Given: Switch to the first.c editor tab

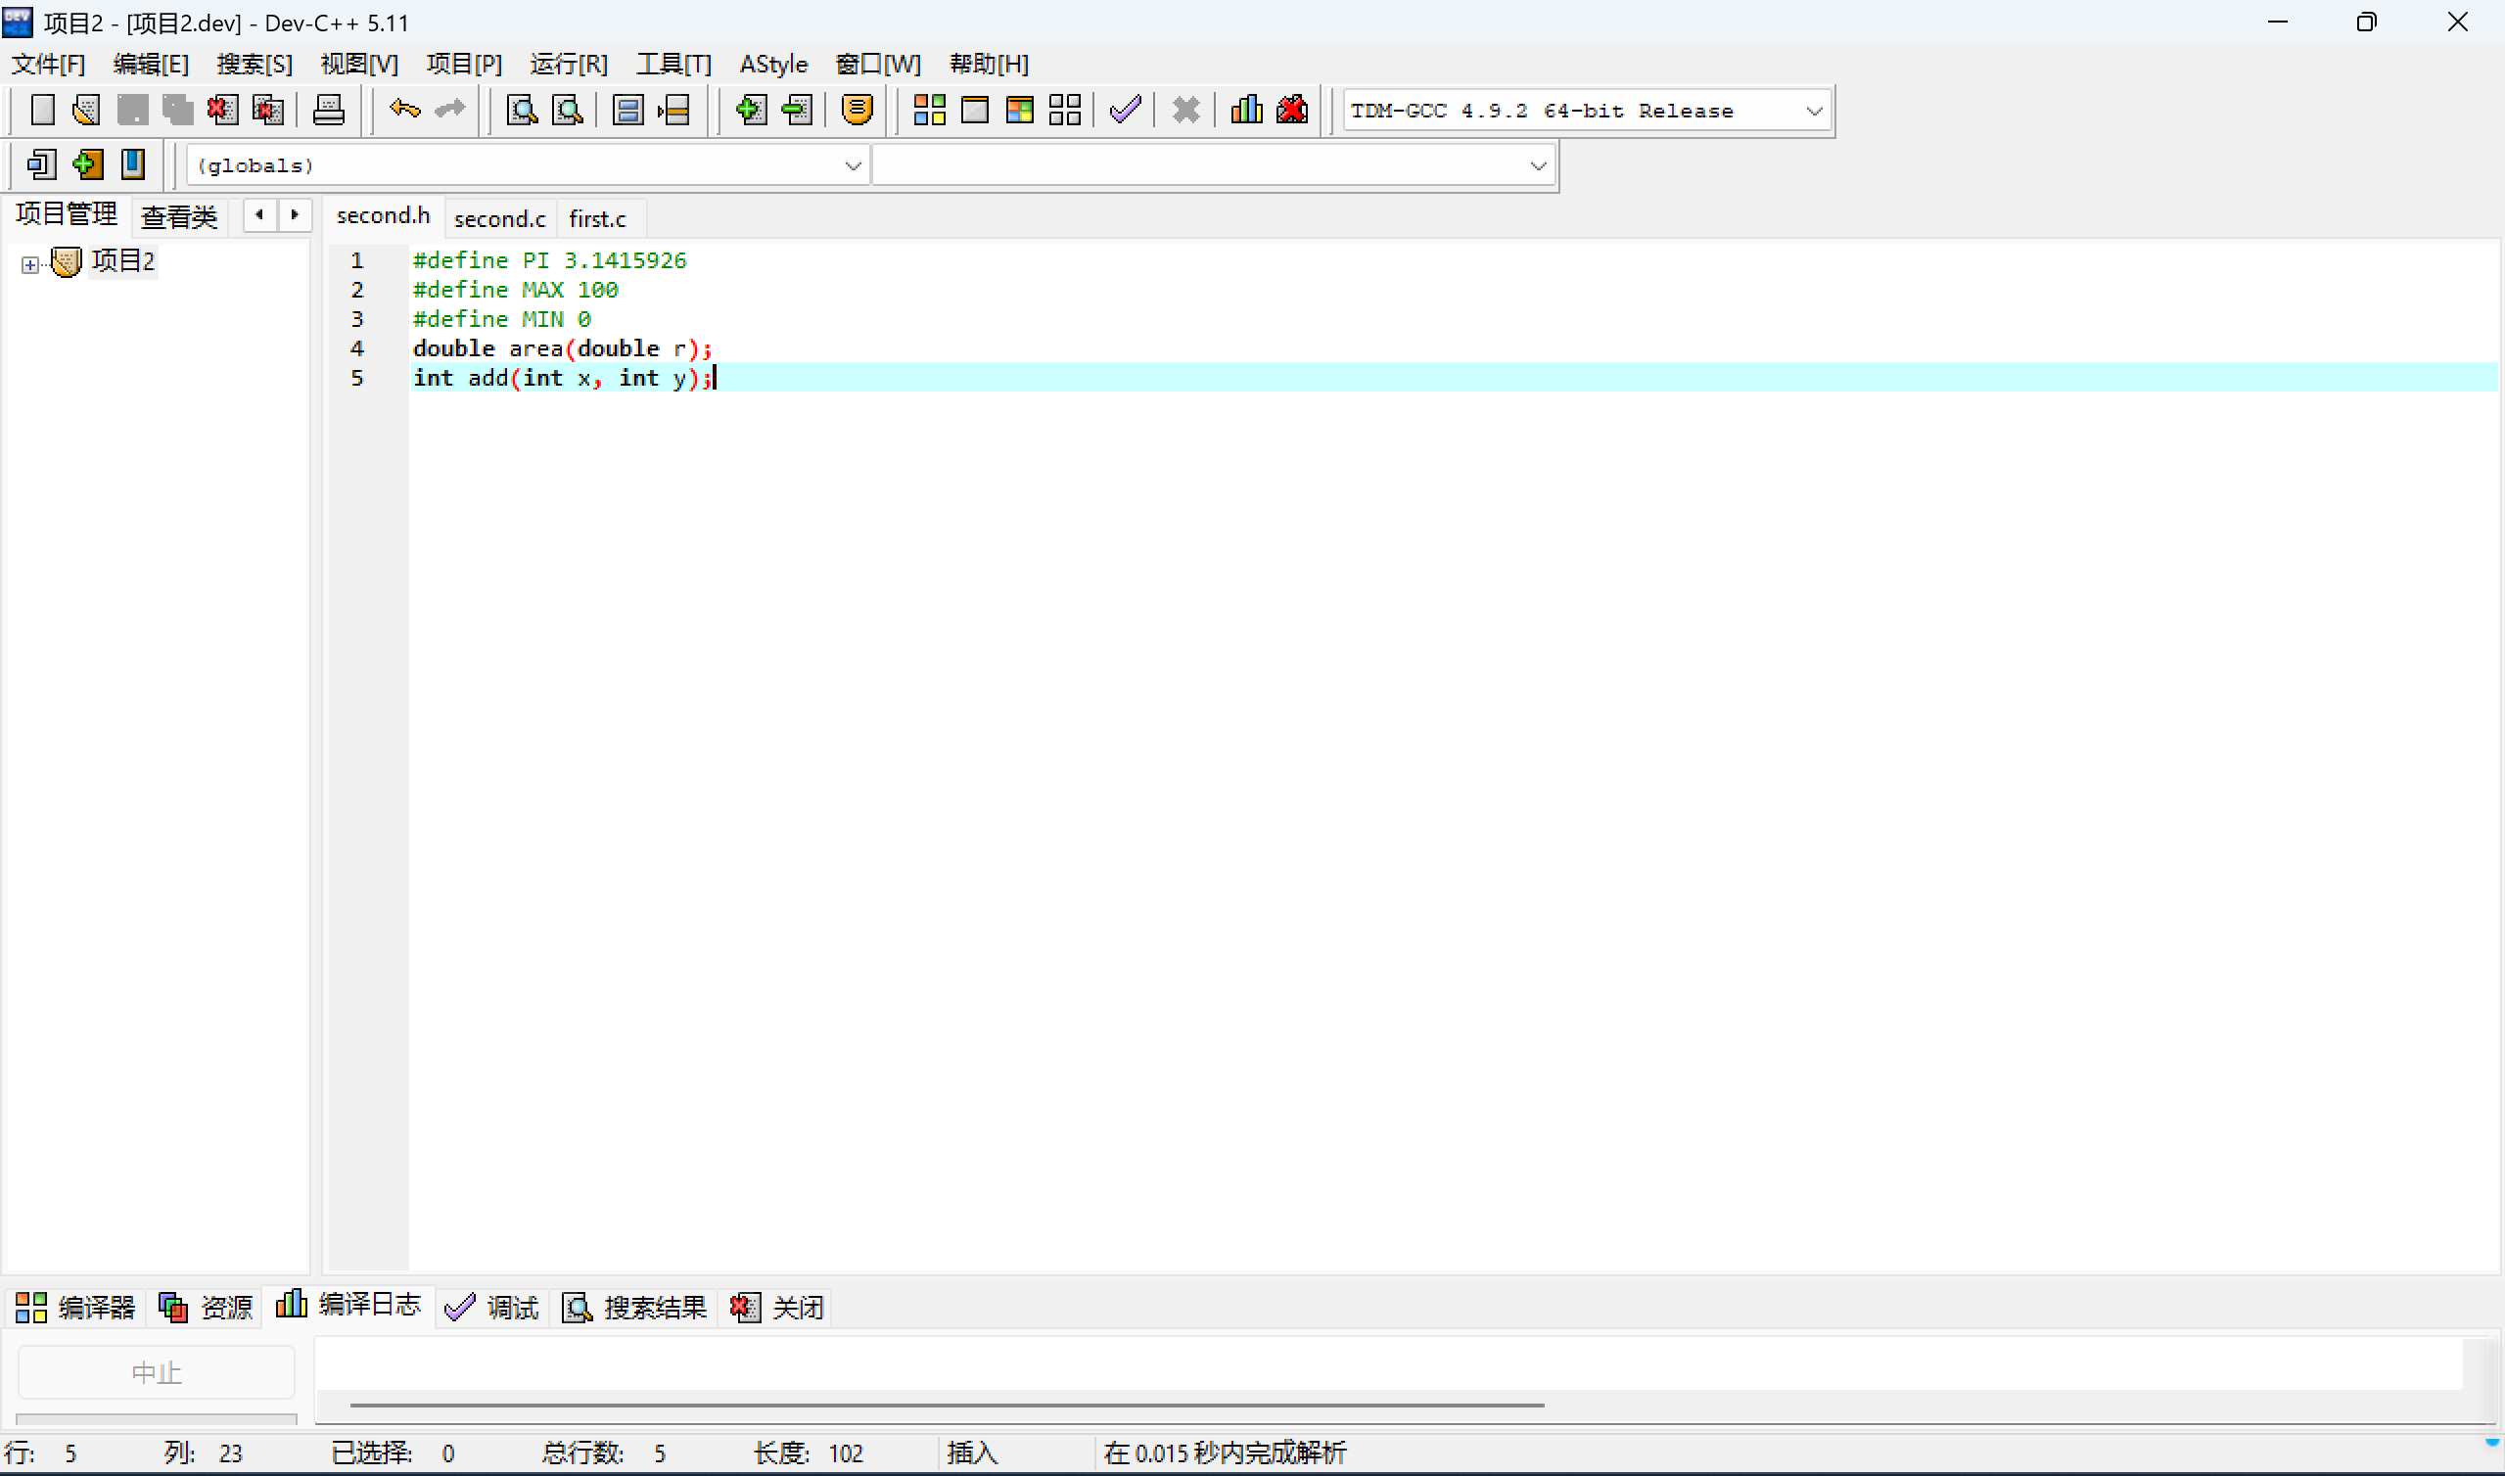Looking at the screenshot, I should point(597,219).
